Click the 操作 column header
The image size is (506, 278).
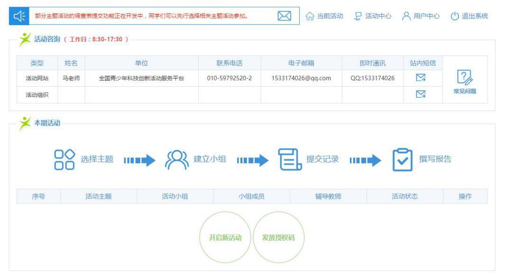pyautogui.click(x=465, y=196)
